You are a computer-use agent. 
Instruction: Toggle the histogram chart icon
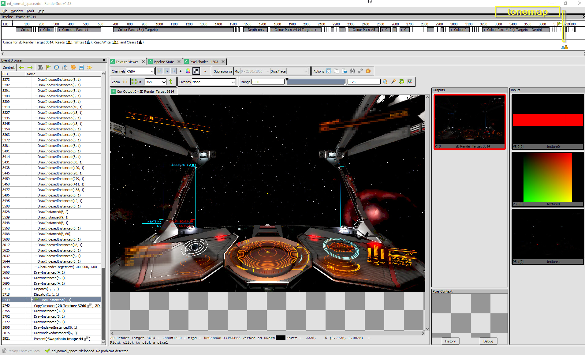coord(410,82)
